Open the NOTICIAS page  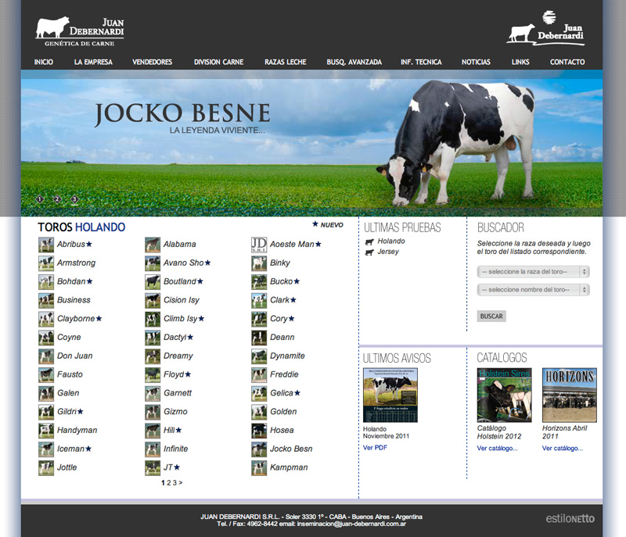[476, 63]
